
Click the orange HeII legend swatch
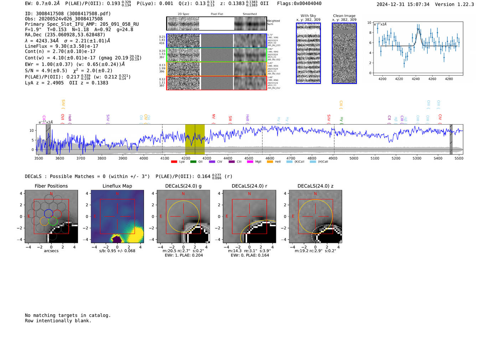pyautogui.click(x=270, y=162)
